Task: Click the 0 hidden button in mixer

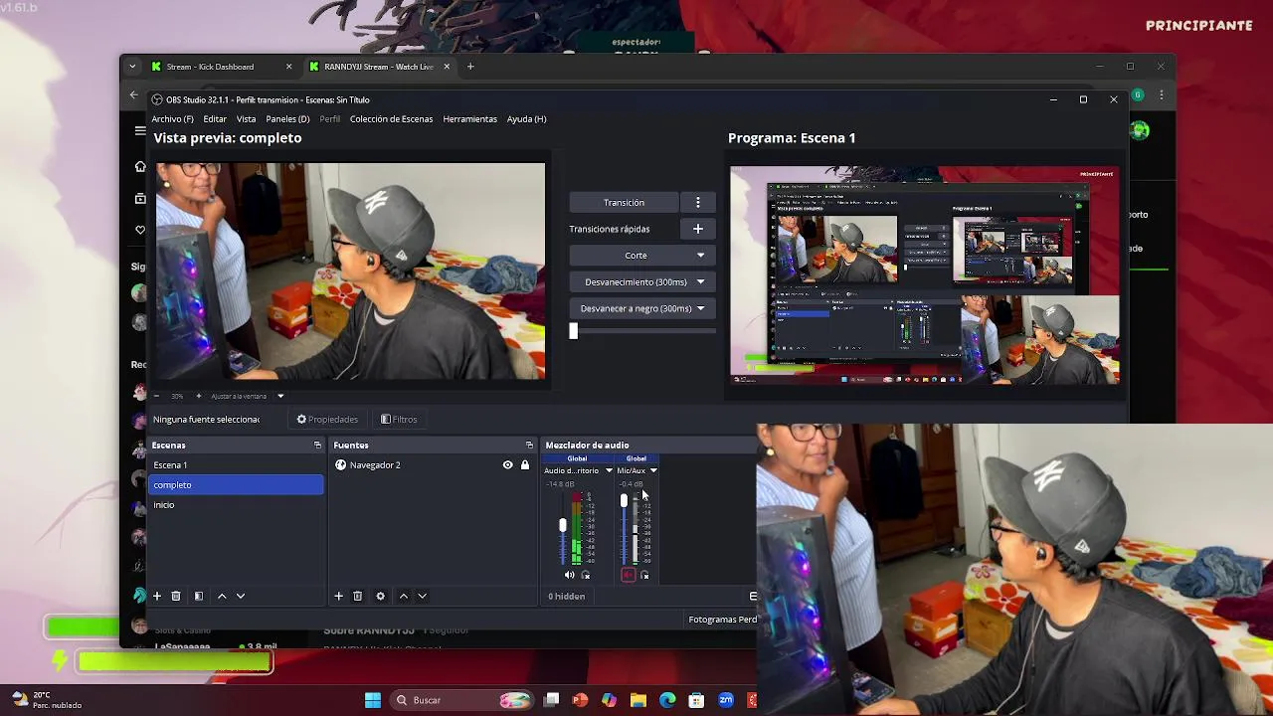Action: [567, 596]
